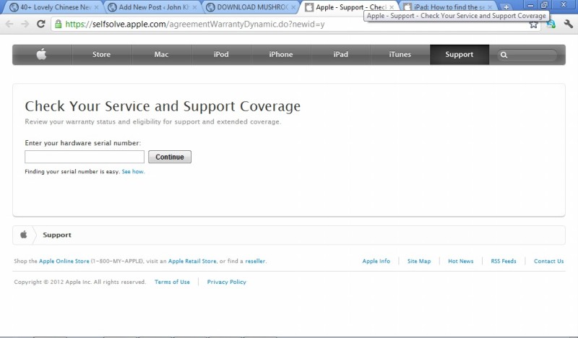578x338 pixels.
Task: Open the Apple Info footer link
Action: click(376, 261)
